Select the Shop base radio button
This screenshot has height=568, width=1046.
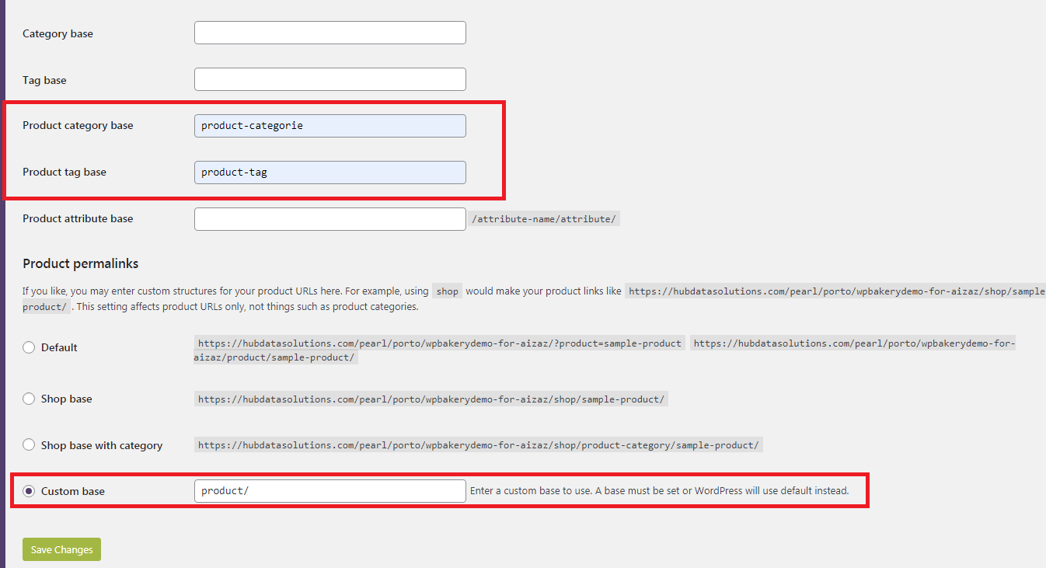[x=29, y=399]
